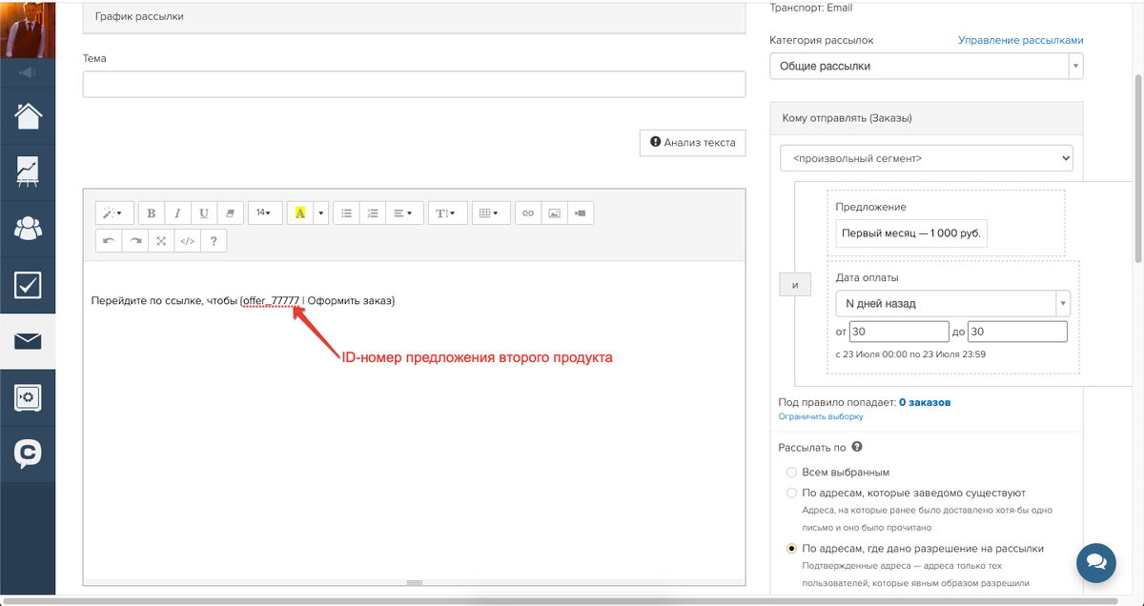1144x606 pixels.
Task: Click the 'Анализ текста' button
Action: [692, 143]
